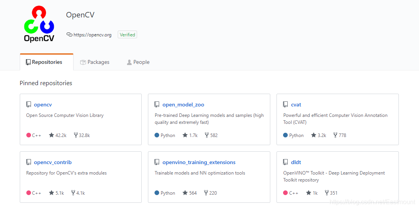Click the green Verified badge
This screenshot has height=209, width=419.
pyautogui.click(x=127, y=35)
